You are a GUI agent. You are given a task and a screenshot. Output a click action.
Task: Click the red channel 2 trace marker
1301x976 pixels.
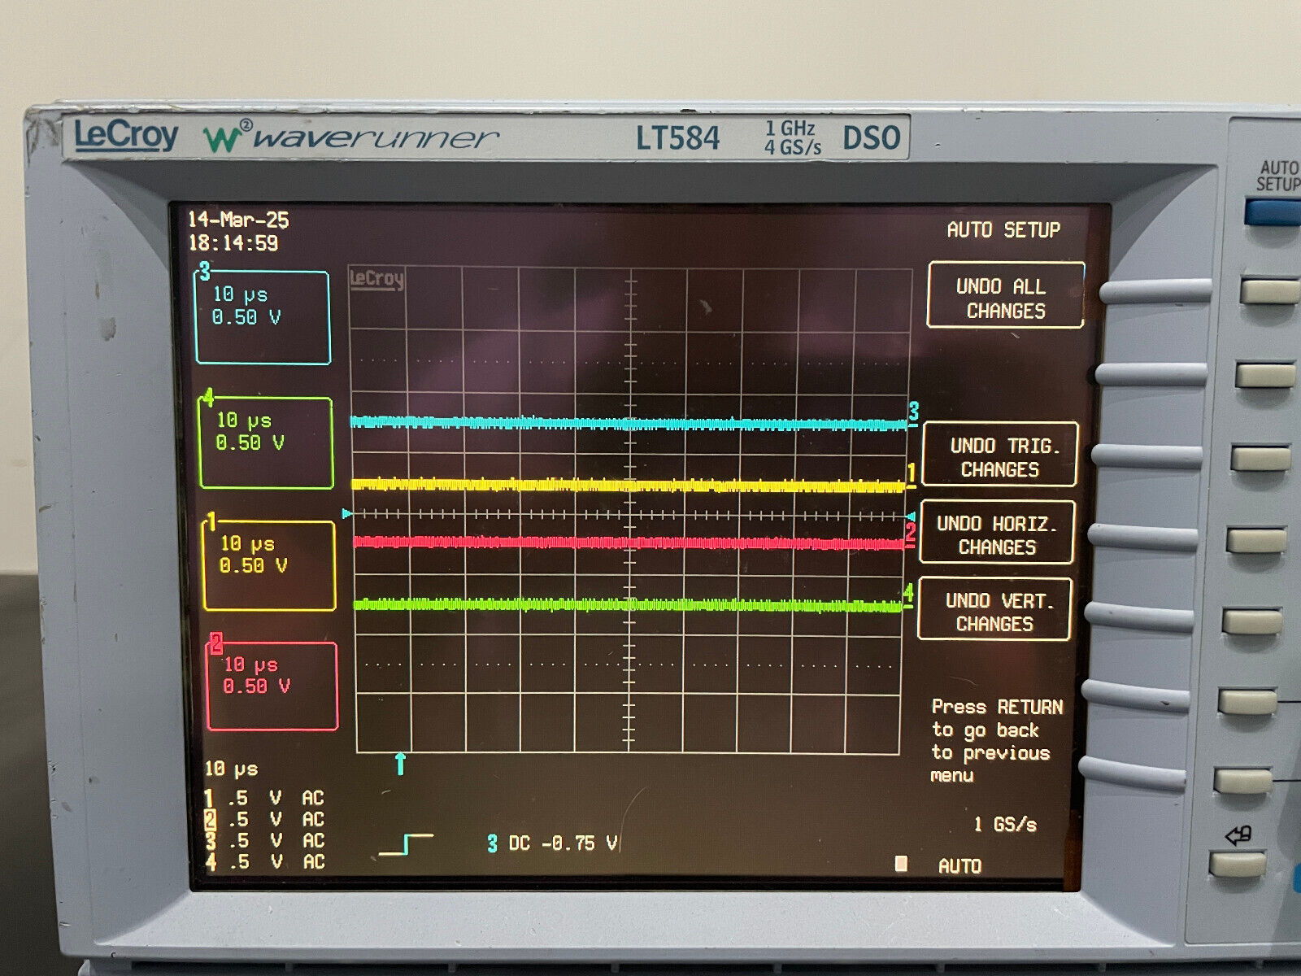click(910, 532)
